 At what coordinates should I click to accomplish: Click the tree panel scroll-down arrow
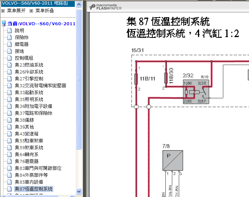pyautogui.click(x=79, y=191)
